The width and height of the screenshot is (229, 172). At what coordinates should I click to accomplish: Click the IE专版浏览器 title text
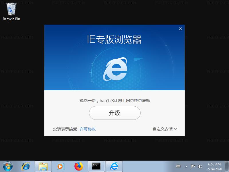[114, 39]
